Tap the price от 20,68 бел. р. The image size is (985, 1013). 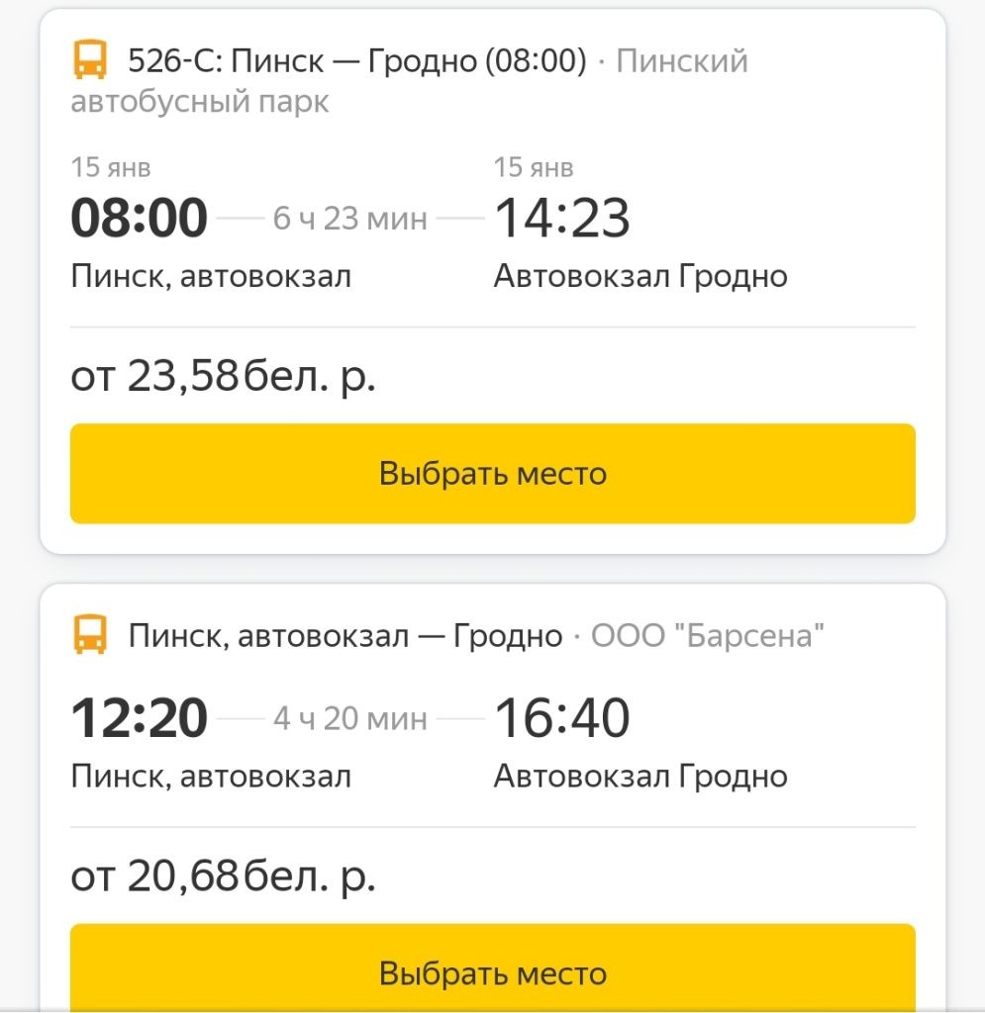tap(224, 876)
